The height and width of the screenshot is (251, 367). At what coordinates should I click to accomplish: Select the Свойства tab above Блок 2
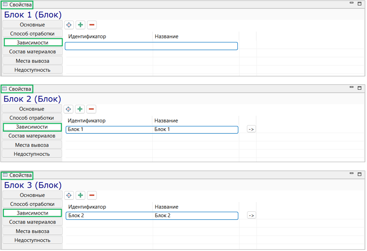click(x=17, y=89)
